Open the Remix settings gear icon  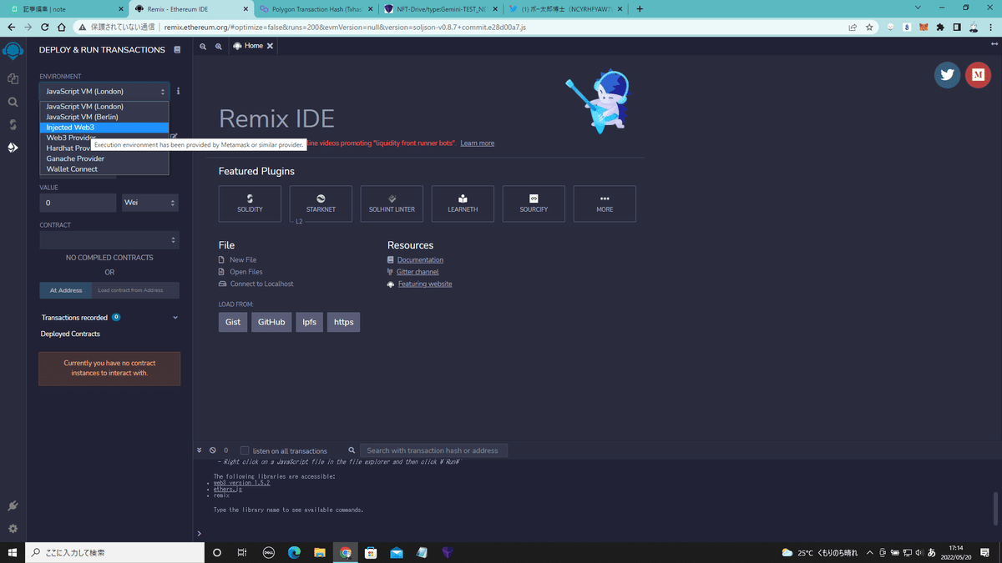pos(13,529)
